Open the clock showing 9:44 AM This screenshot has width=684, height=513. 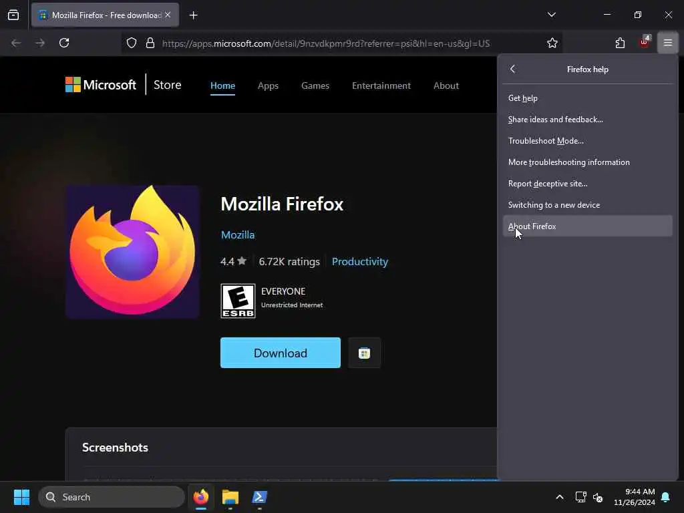click(x=635, y=497)
